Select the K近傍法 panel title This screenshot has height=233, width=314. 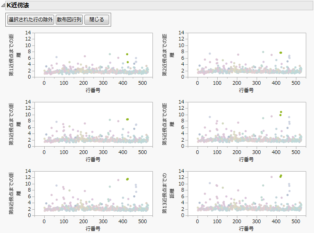(18, 5)
